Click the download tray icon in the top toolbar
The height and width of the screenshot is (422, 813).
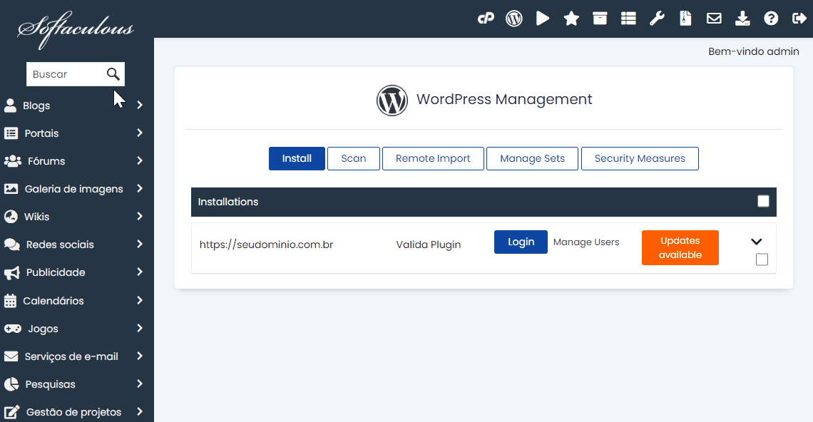point(742,19)
